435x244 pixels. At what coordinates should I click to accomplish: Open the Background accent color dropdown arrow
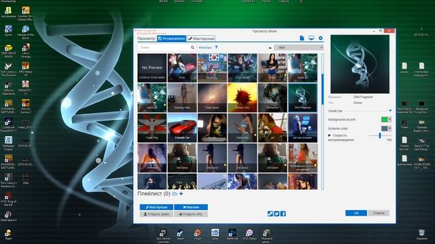point(389,119)
